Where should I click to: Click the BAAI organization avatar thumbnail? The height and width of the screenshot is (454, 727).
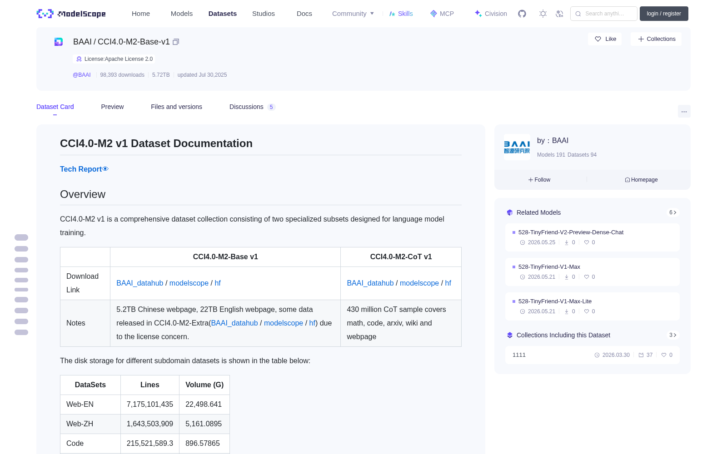[x=517, y=147]
